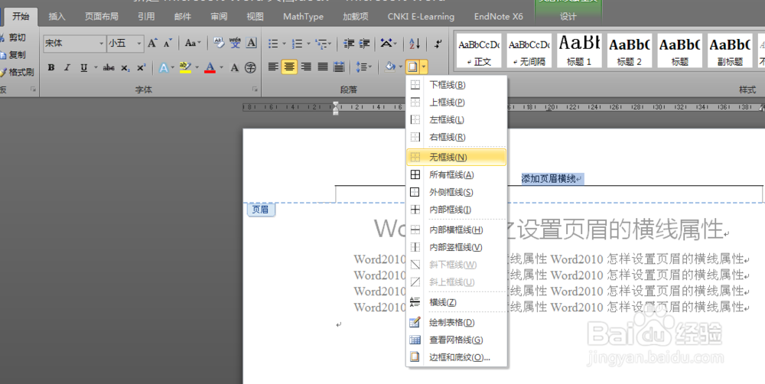Click the Decrease Indent icon

pyautogui.click(x=348, y=44)
